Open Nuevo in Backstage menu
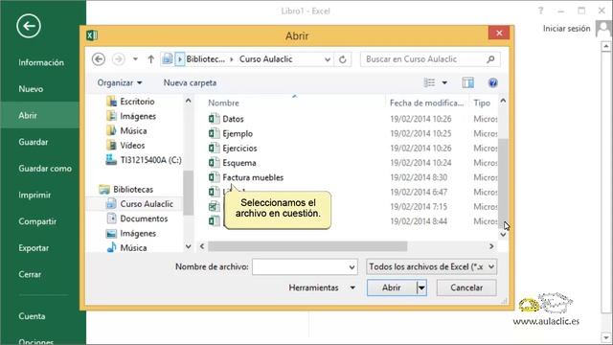The height and width of the screenshot is (345, 613). click(x=31, y=89)
